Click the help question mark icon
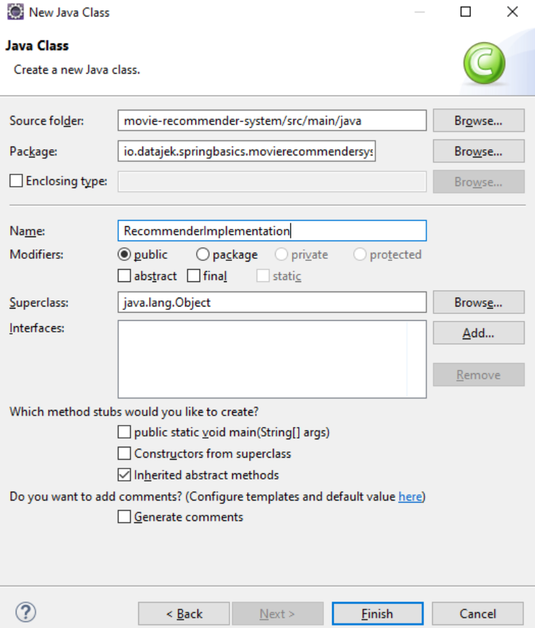The width and height of the screenshot is (535, 628). click(26, 612)
